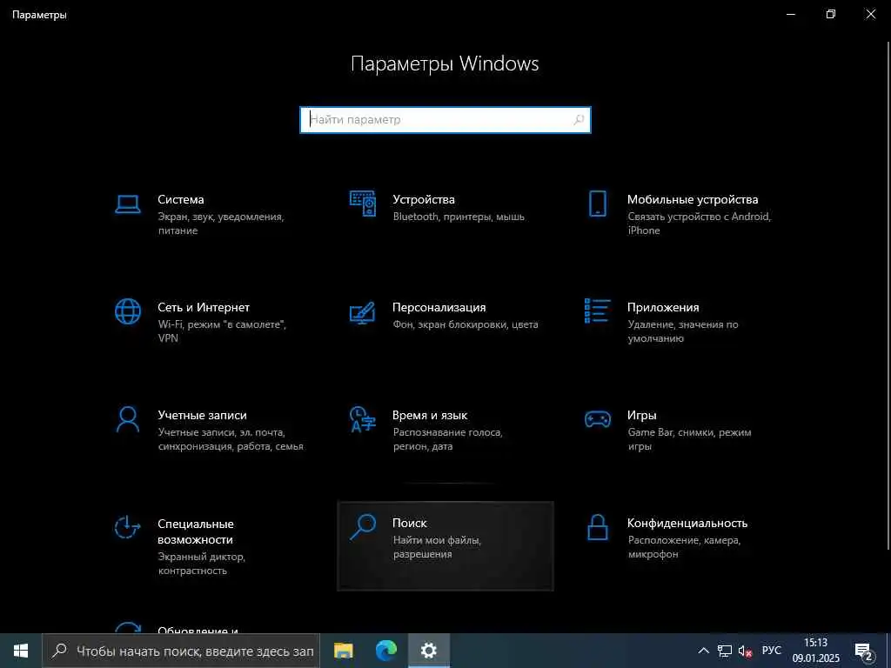Open the Устройства heading

424,199
